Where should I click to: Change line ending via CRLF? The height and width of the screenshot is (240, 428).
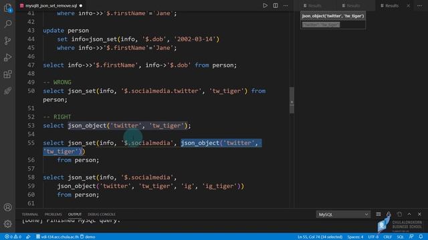(388, 237)
